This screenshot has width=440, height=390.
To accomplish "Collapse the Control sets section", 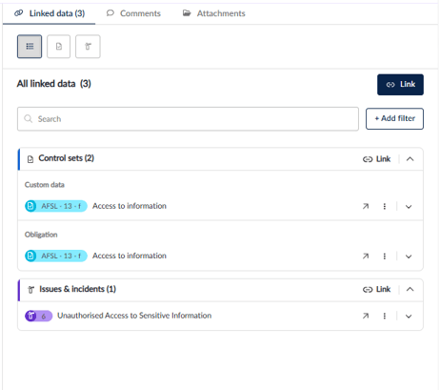I will 410,159.
